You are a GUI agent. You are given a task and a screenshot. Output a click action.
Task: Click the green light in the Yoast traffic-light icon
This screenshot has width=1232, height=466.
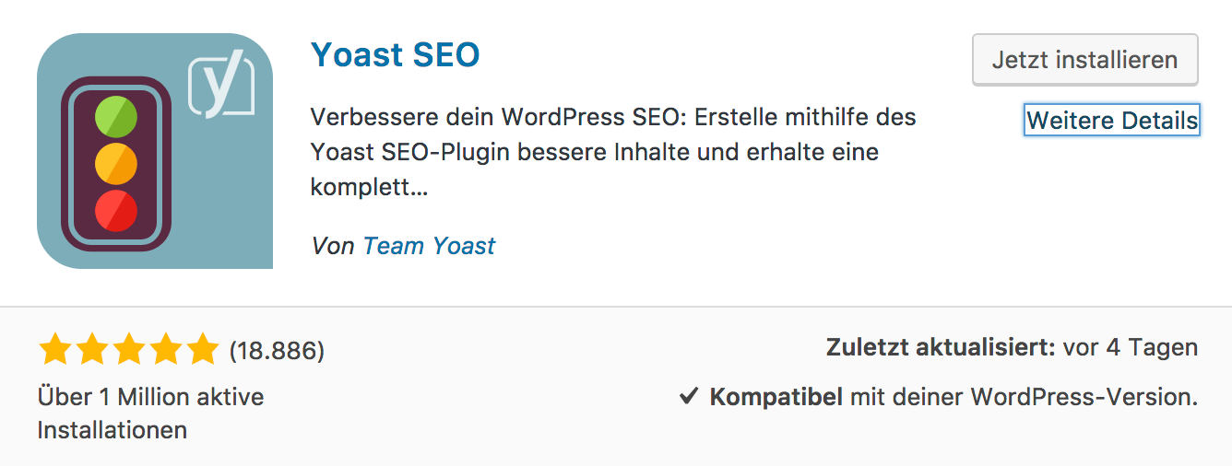pyautogui.click(x=116, y=120)
